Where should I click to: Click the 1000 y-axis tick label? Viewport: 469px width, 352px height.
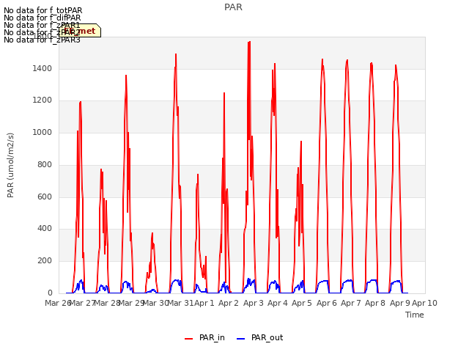pyautogui.click(x=43, y=132)
